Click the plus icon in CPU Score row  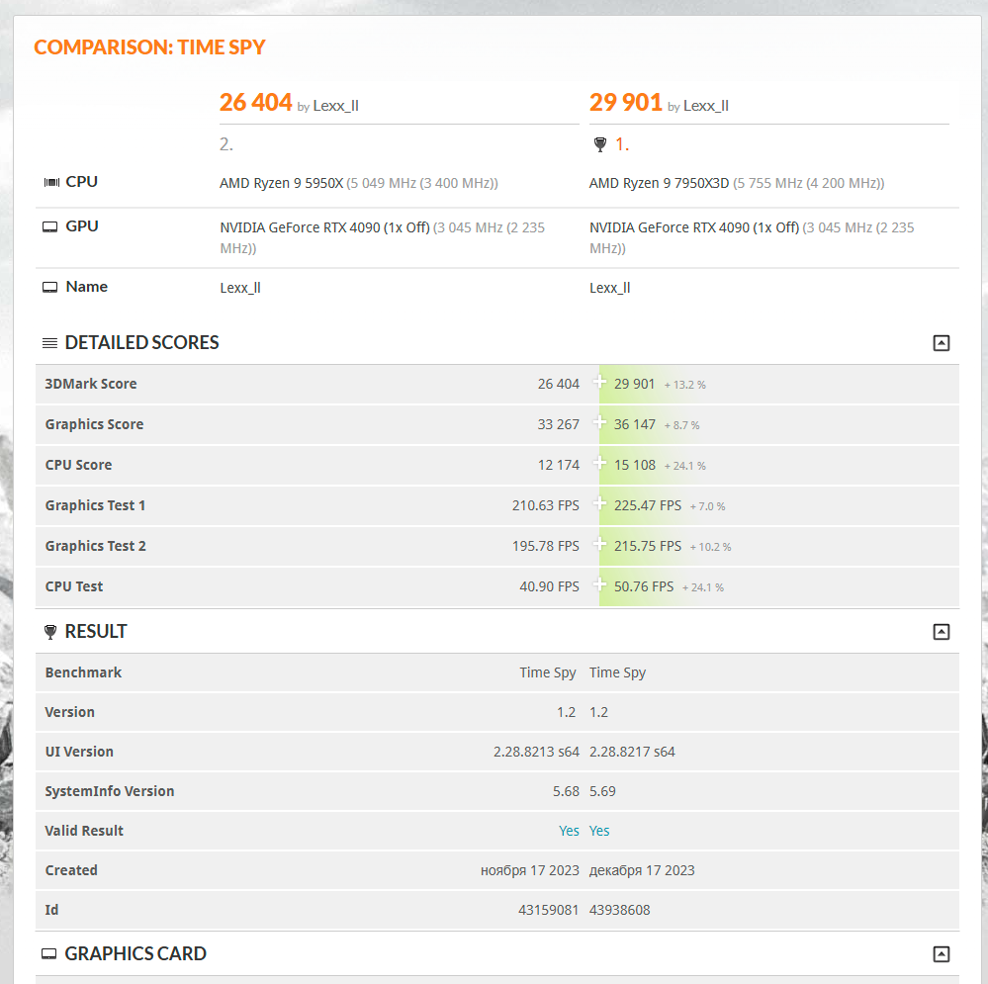point(599,464)
